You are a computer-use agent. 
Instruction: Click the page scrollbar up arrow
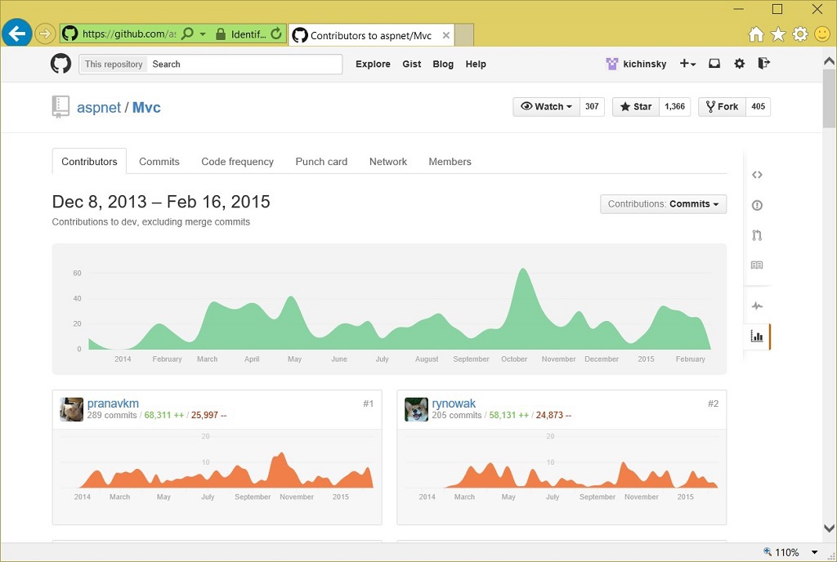point(829,61)
